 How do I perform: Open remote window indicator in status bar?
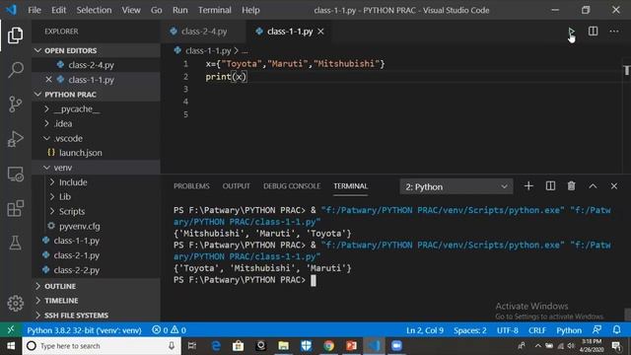(11, 330)
